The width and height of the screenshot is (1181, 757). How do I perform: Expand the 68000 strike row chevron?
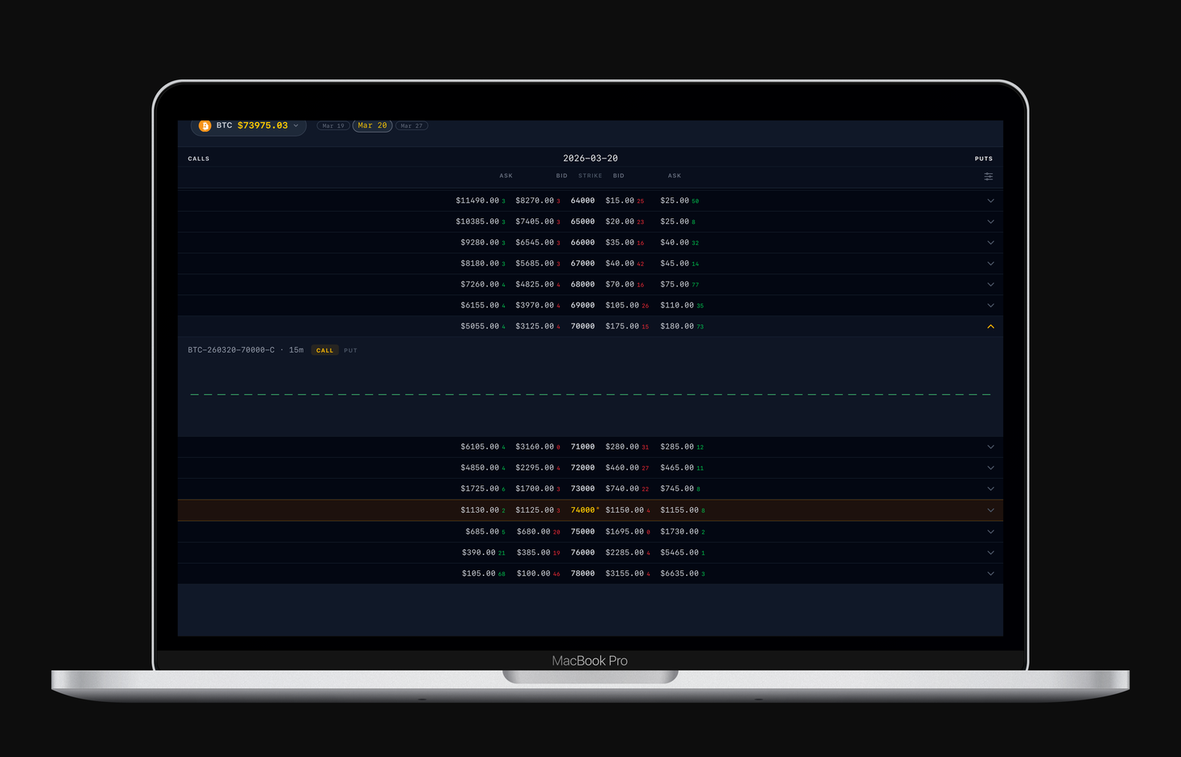[990, 285]
